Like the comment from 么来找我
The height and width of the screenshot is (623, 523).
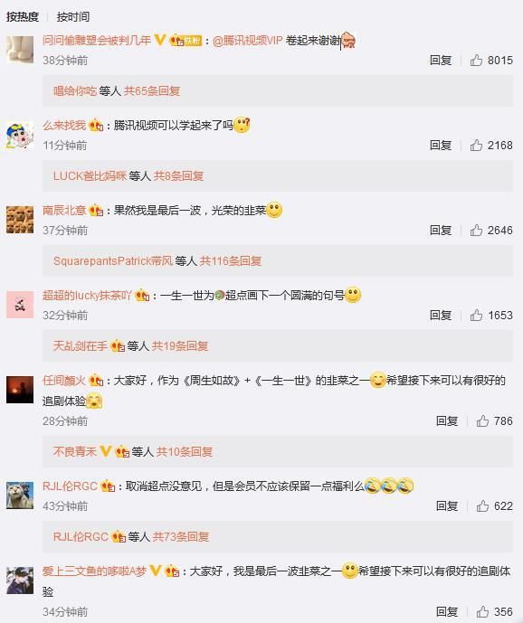[476, 146]
